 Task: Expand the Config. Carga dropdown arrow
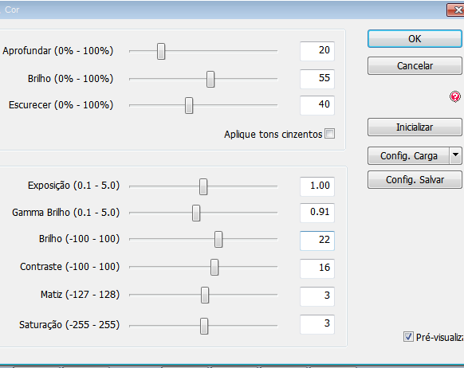[455, 155]
